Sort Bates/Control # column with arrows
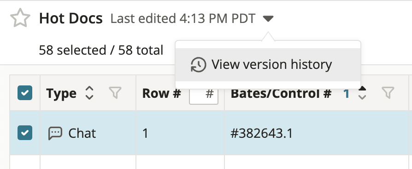Image resolution: width=412 pixels, height=169 pixels. [362, 93]
